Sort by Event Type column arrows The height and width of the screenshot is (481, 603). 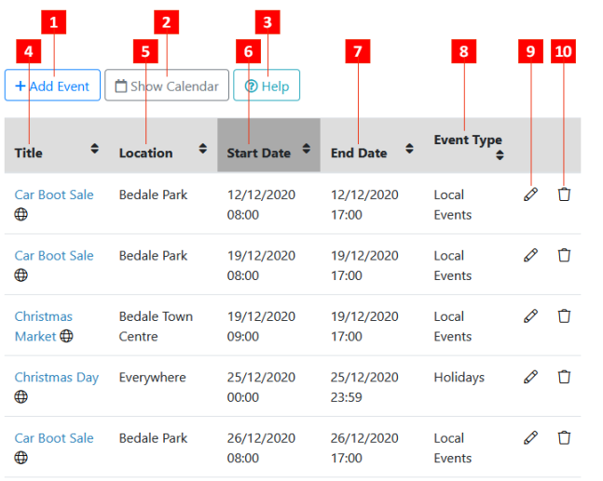click(500, 155)
